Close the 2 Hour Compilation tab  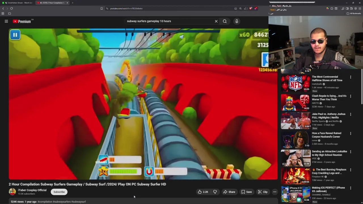[x=67, y=3]
